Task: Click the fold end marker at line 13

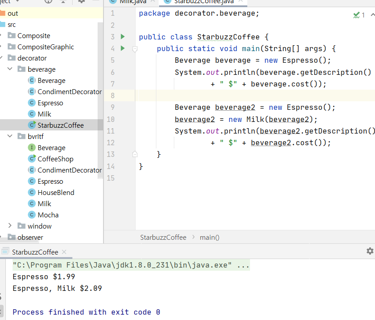Action: pyautogui.click(x=135, y=154)
